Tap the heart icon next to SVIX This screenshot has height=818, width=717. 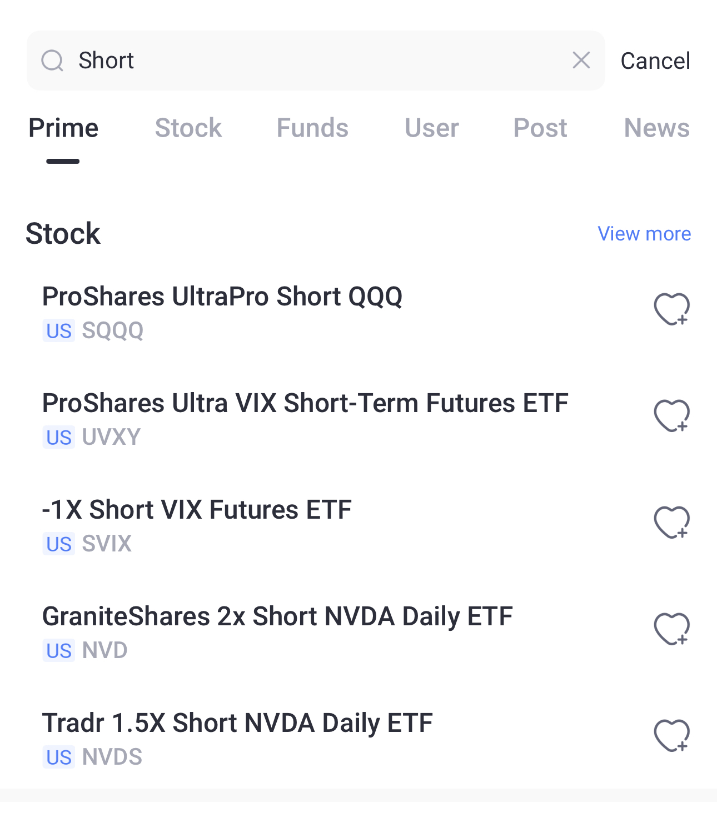[x=671, y=522]
